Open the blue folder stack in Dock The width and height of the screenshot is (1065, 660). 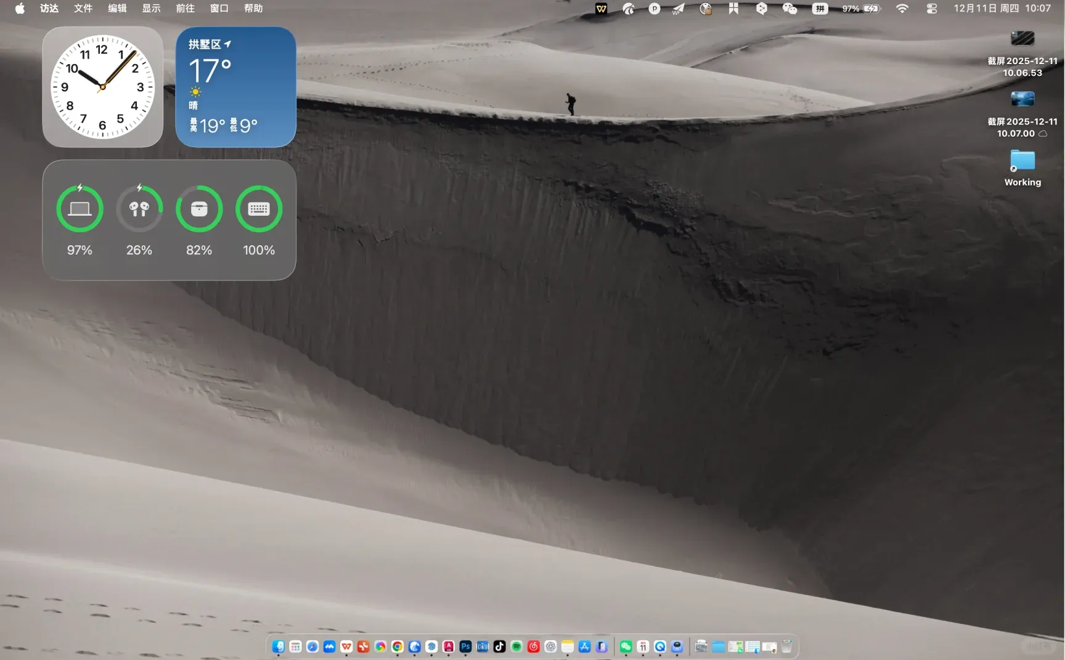coord(718,646)
